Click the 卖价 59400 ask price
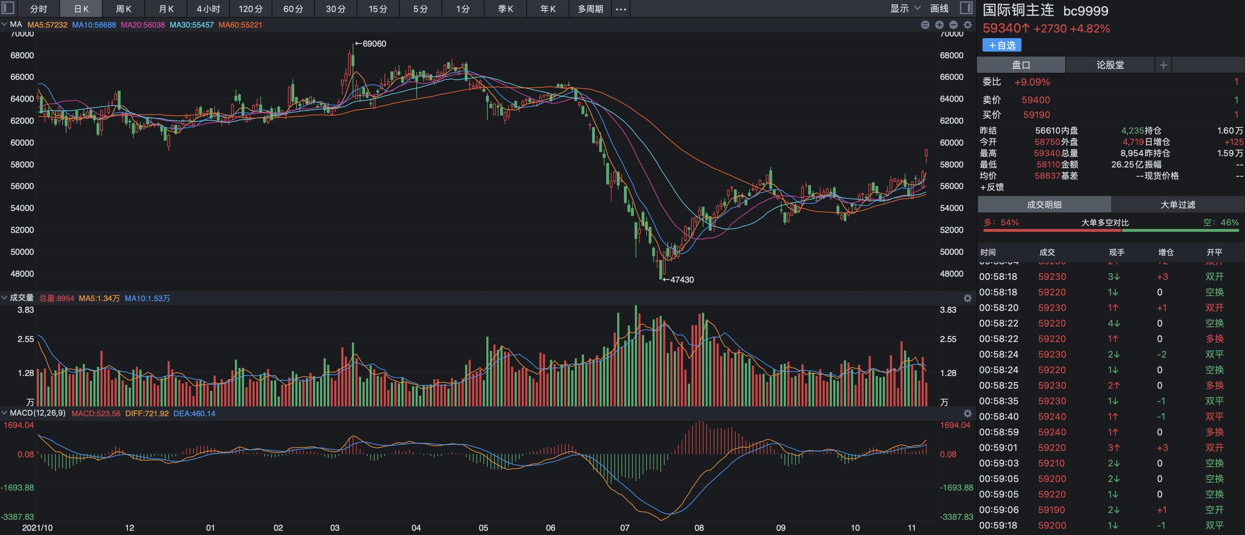The width and height of the screenshot is (1245, 535). click(1036, 100)
